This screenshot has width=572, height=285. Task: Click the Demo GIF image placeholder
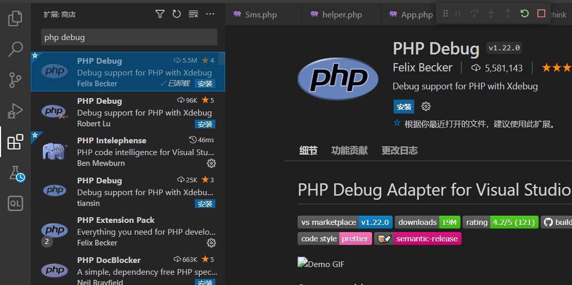[x=321, y=263]
